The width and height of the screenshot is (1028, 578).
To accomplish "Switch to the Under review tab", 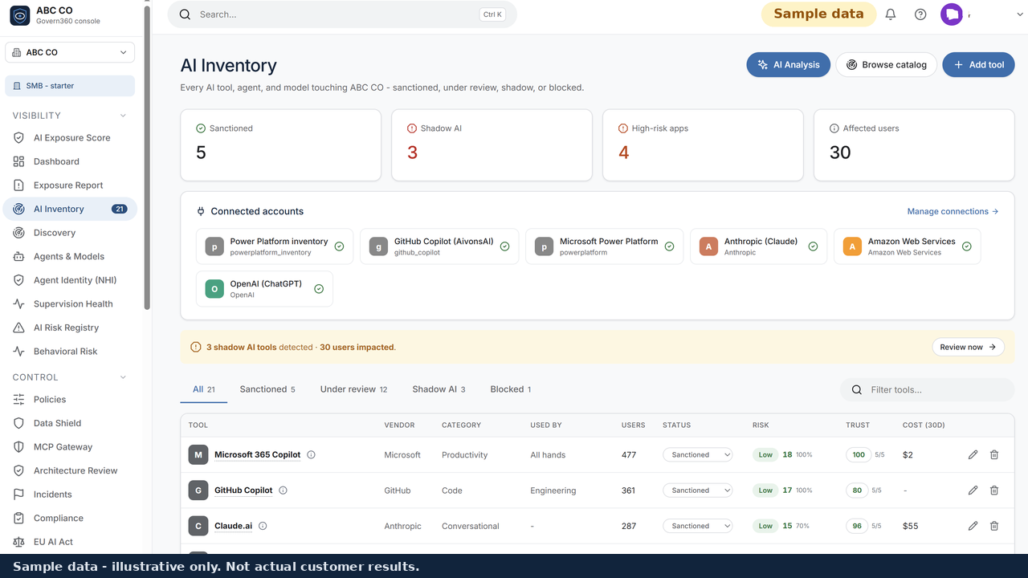I will pyautogui.click(x=353, y=389).
